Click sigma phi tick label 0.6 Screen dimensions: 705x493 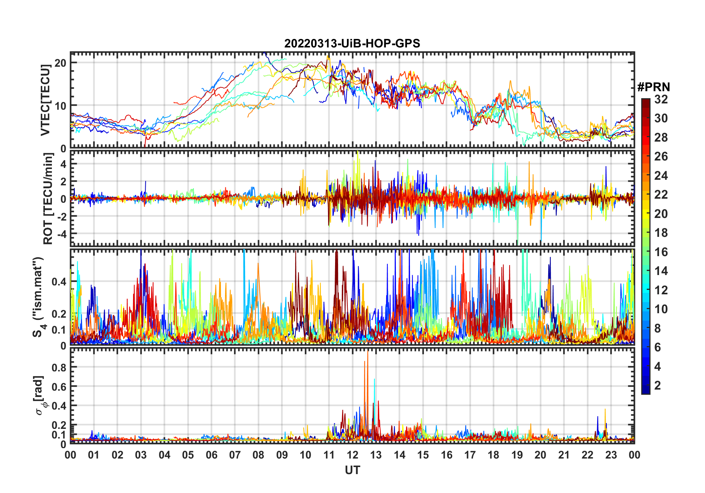click(x=59, y=387)
